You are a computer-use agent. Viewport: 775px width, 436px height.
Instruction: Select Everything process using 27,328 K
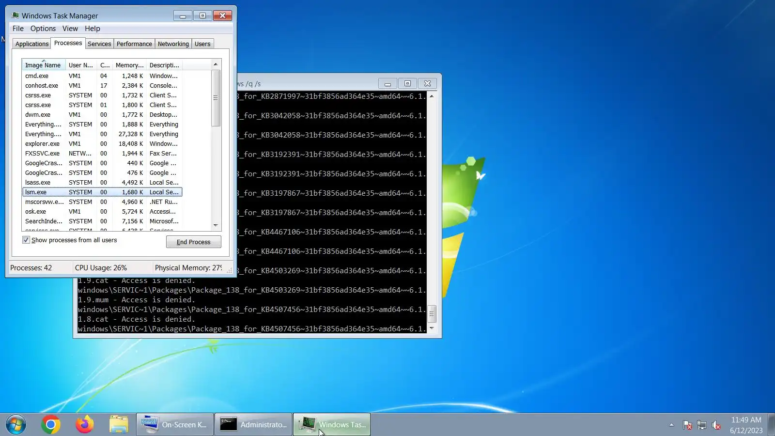pos(102,134)
